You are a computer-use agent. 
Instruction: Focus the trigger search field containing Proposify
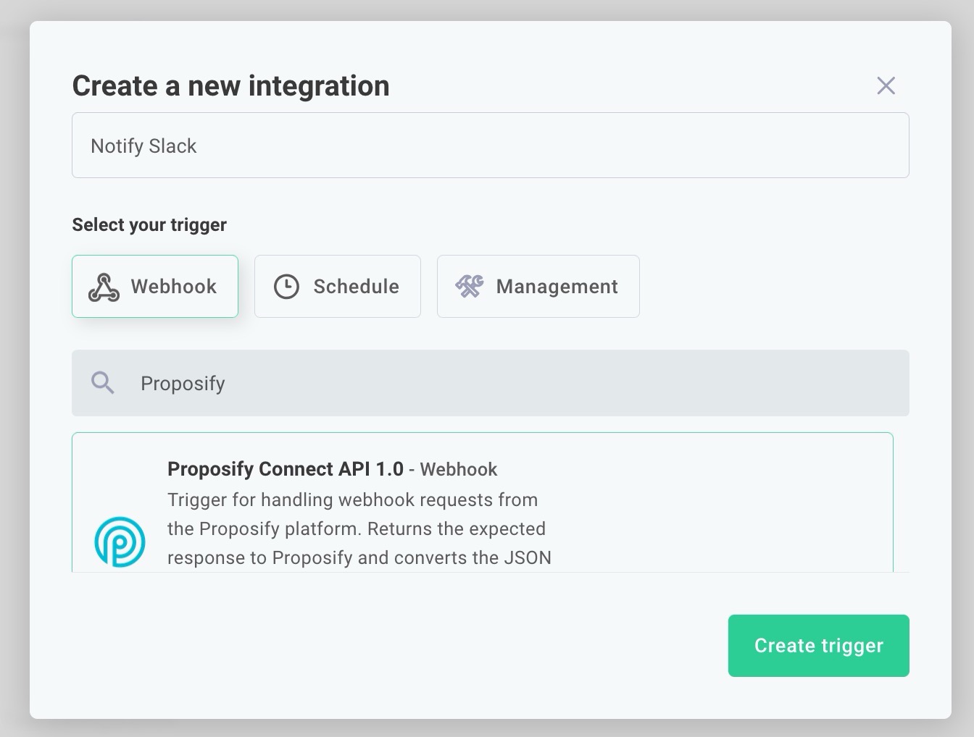click(x=490, y=383)
